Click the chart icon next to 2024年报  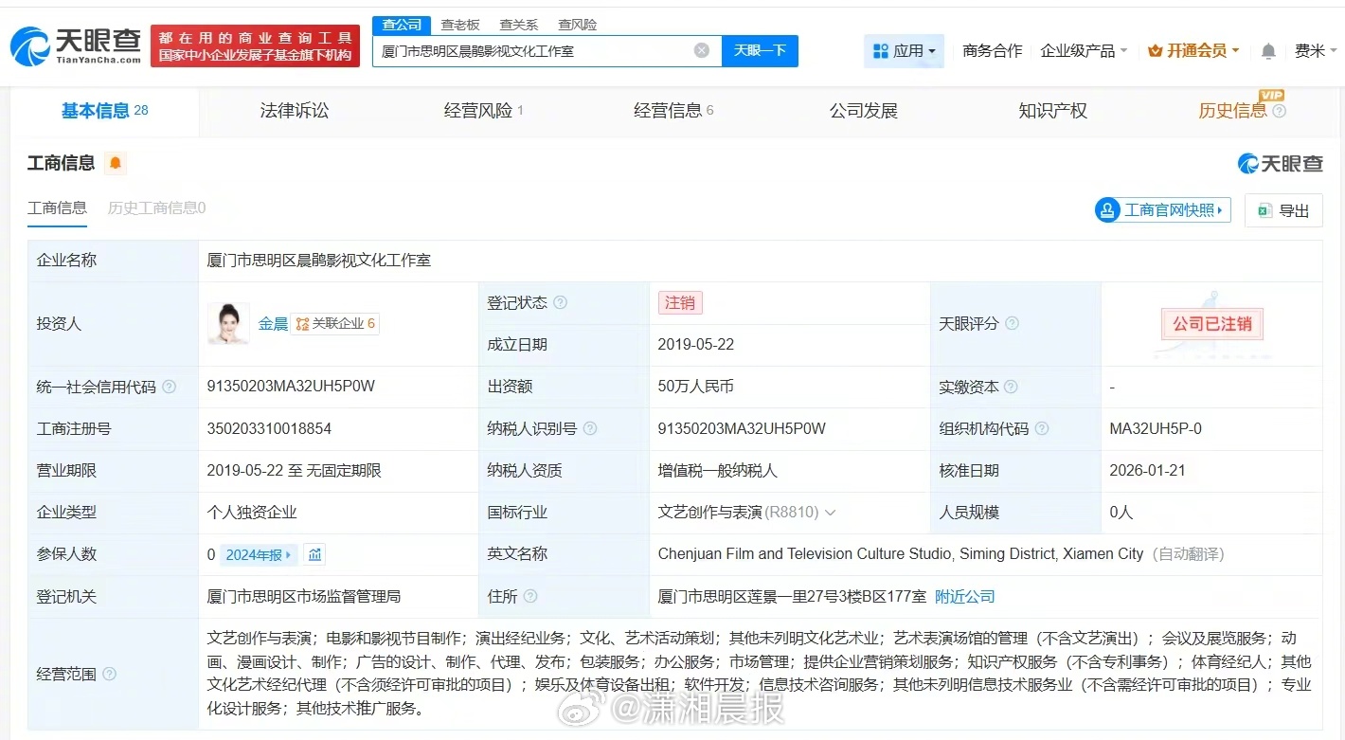coord(314,553)
